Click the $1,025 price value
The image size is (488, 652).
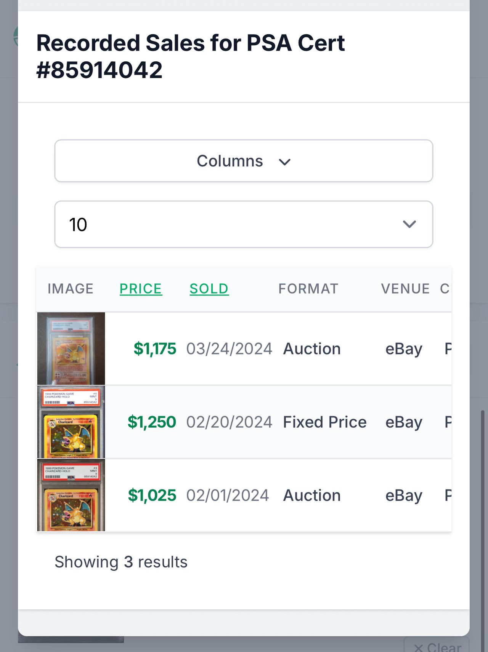click(x=152, y=495)
